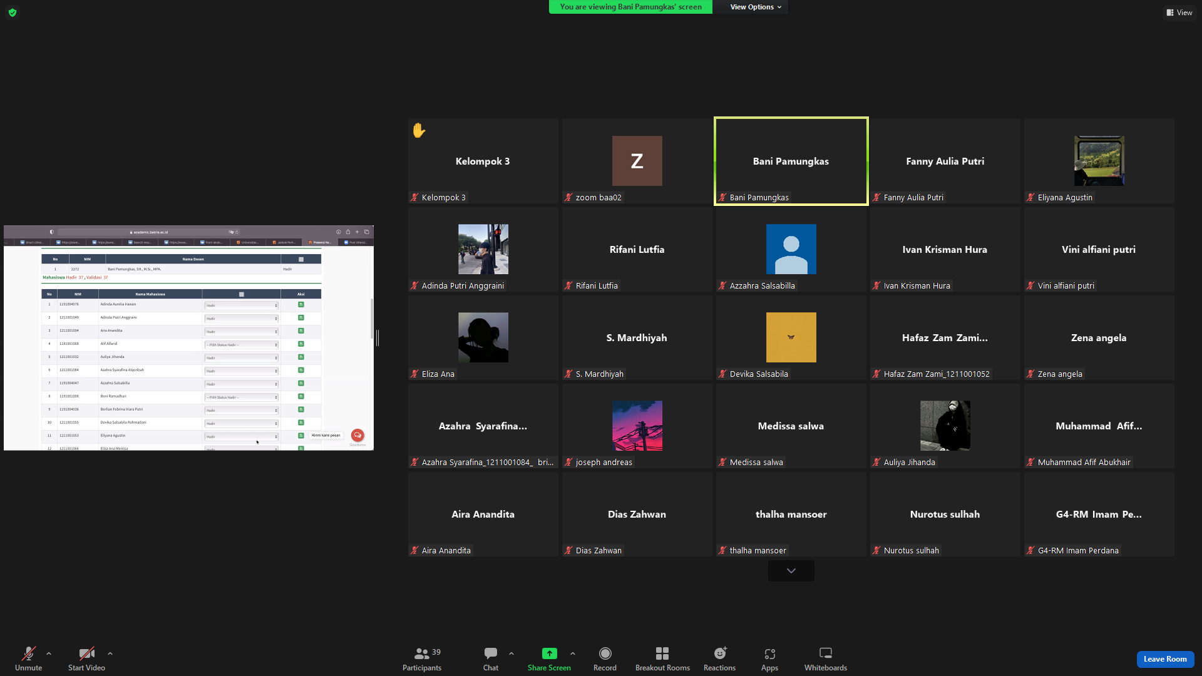
Task: Select Devika Salsabila yellow avatar tile
Action: (791, 337)
